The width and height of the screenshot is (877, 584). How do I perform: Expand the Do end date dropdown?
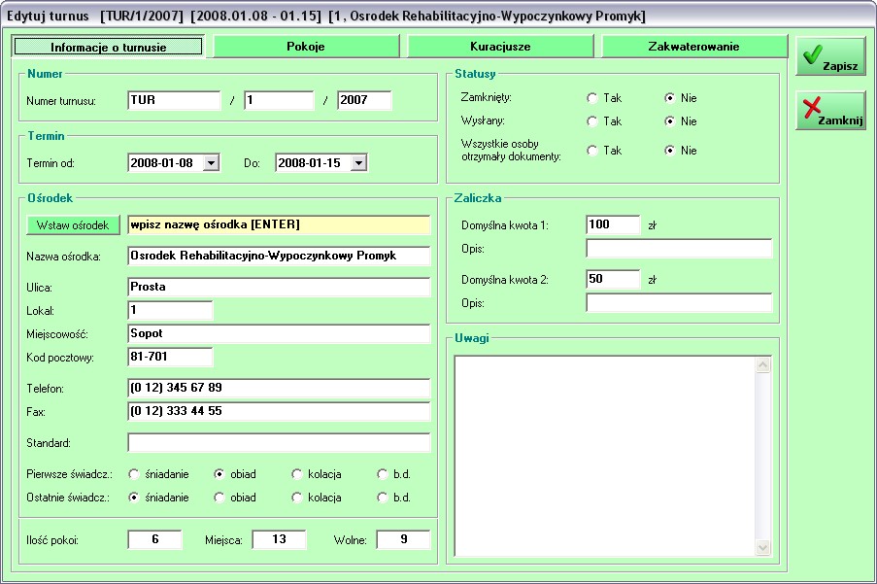point(358,163)
